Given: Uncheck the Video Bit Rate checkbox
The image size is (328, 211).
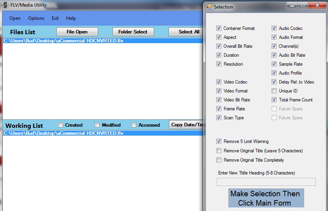Looking at the screenshot, I should pyautogui.click(x=219, y=99).
